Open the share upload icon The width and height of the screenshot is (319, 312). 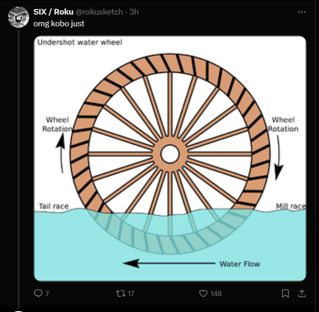tap(302, 294)
